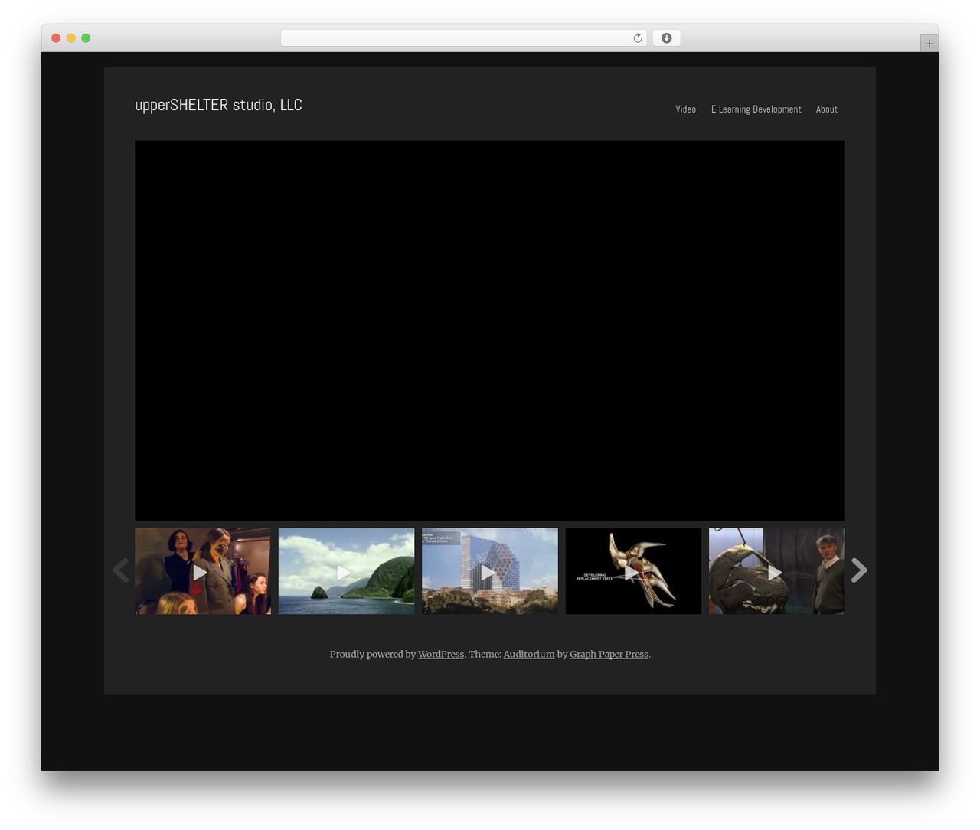Viewport: 980px width, 830px height.
Task: Close the browser window with red button
Action: tap(56, 38)
